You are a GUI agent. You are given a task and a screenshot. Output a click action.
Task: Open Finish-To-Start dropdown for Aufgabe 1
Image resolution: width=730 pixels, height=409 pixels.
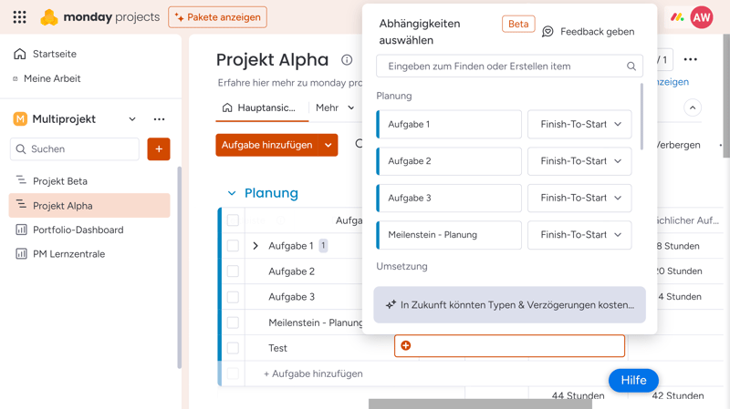coord(579,125)
